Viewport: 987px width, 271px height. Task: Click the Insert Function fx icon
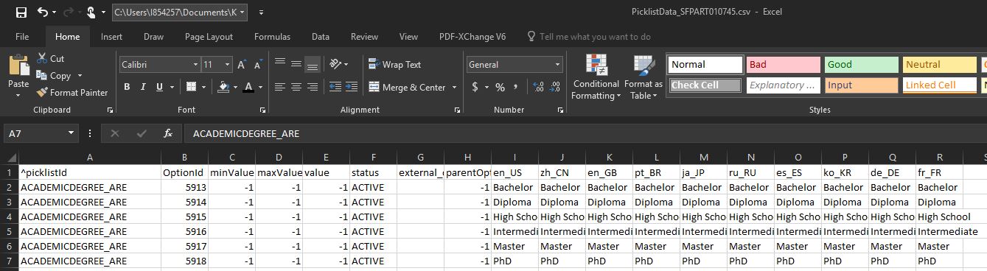click(168, 134)
